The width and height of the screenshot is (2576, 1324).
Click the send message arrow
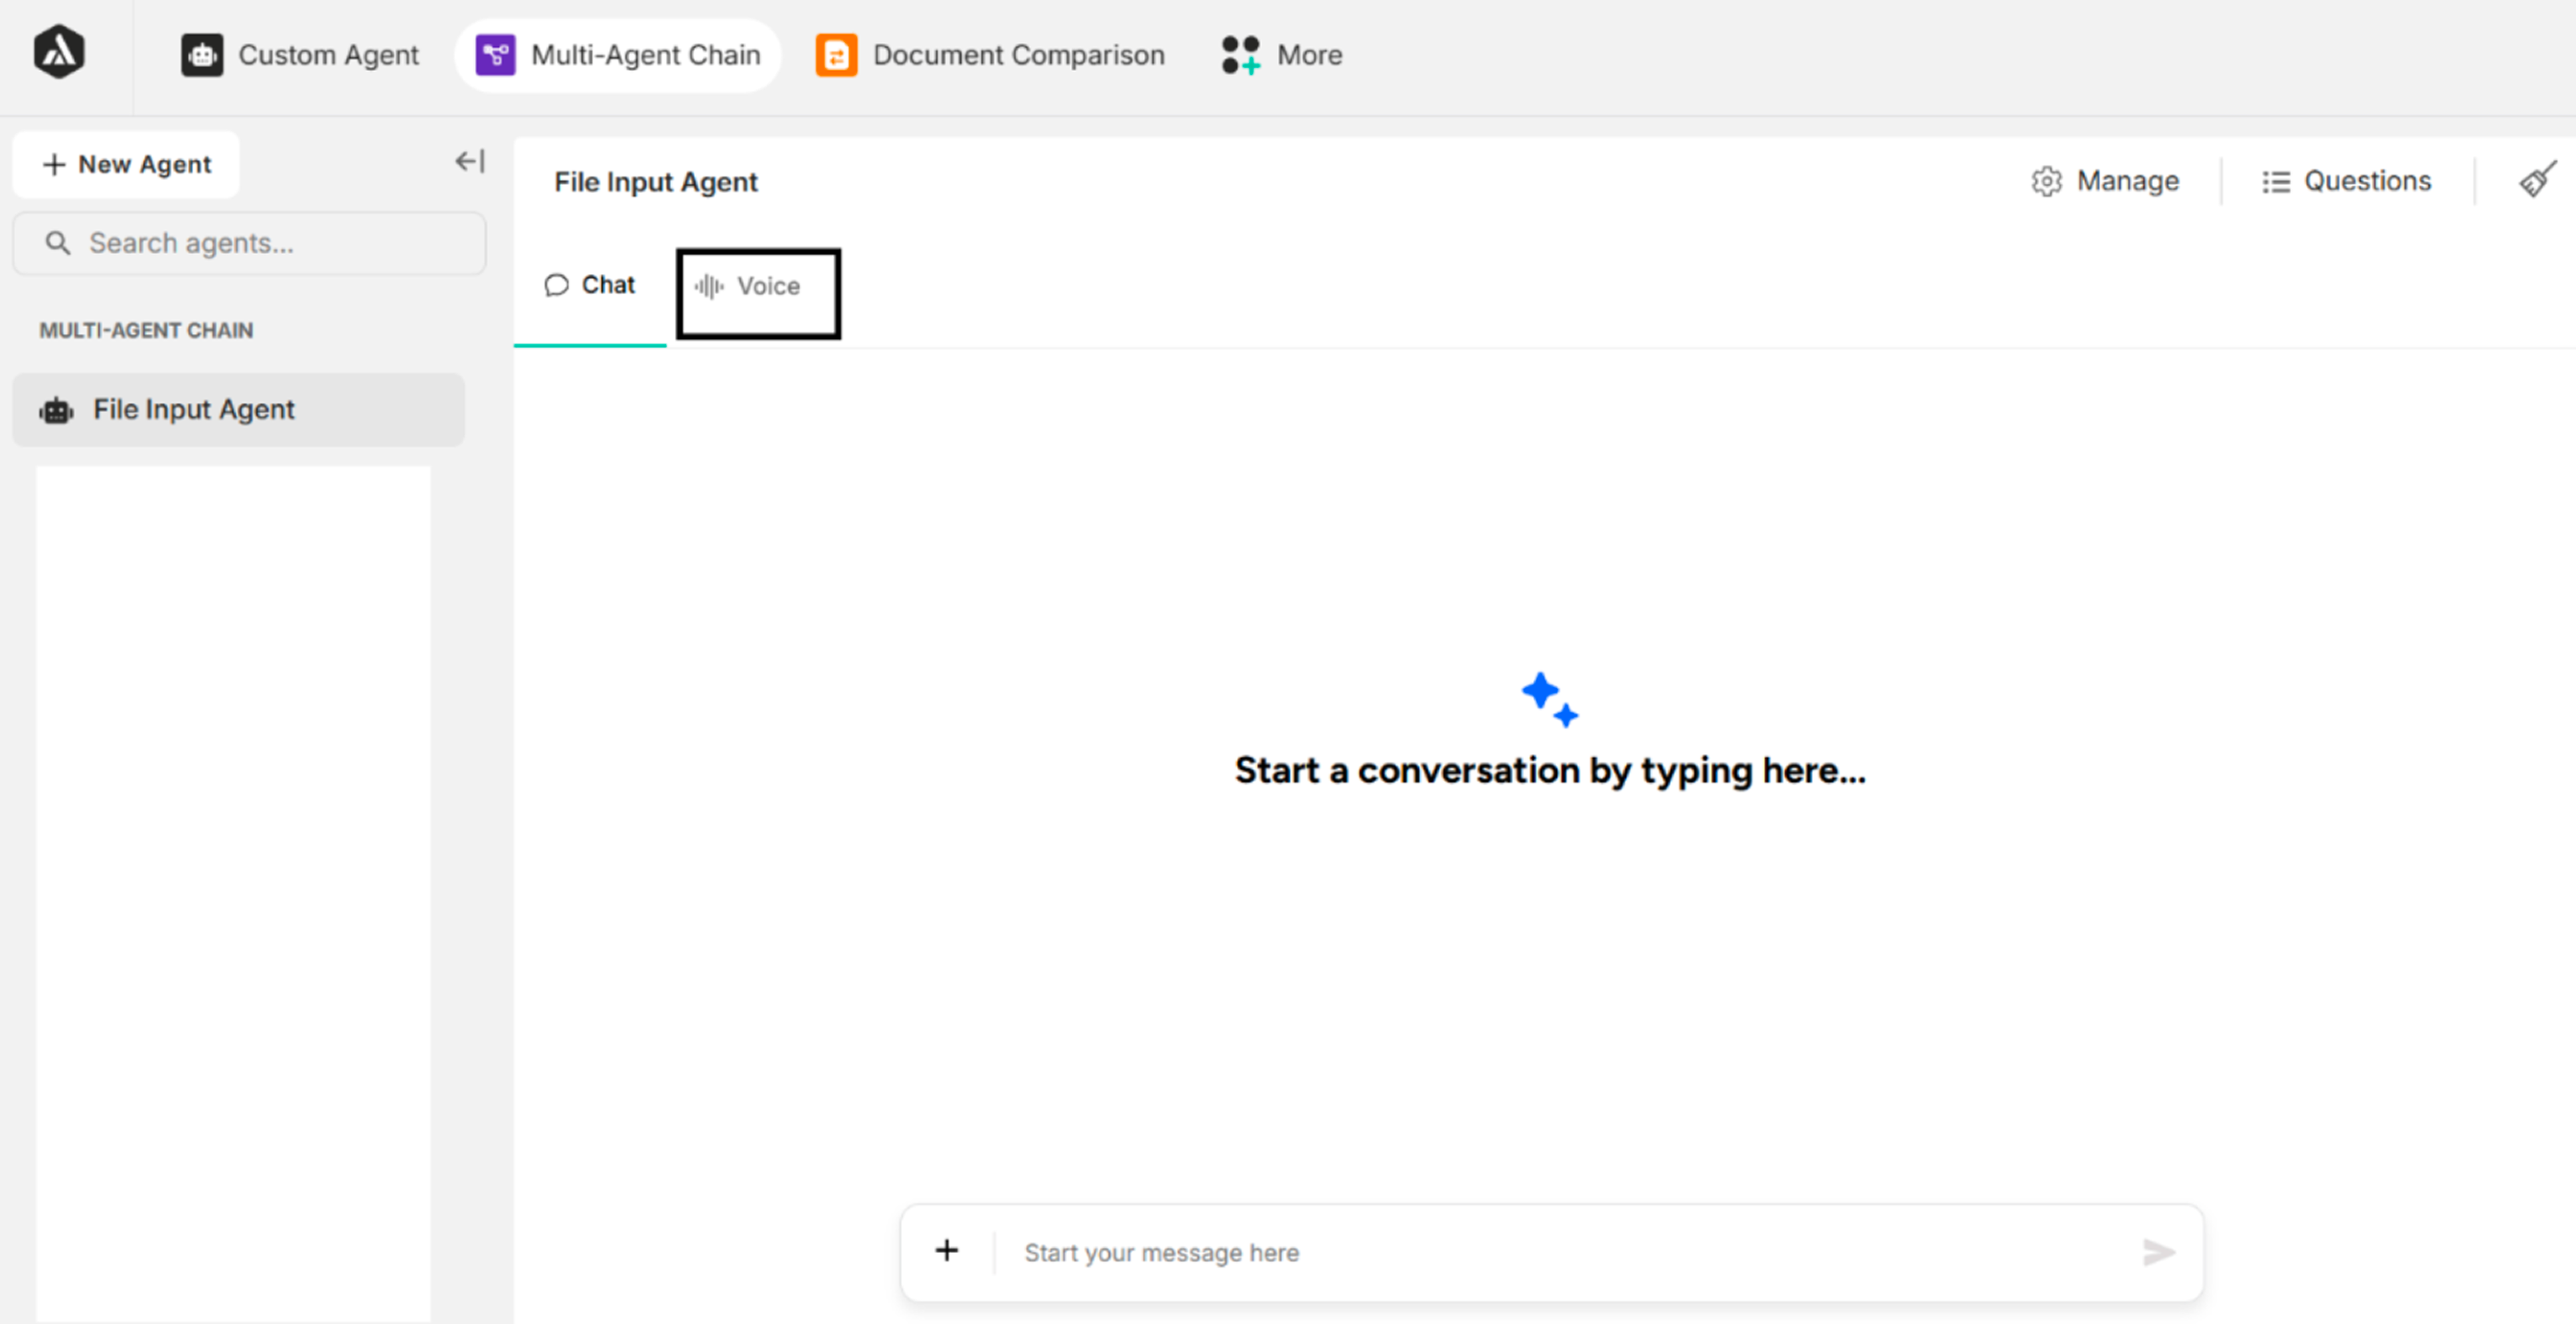[x=2159, y=1252]
